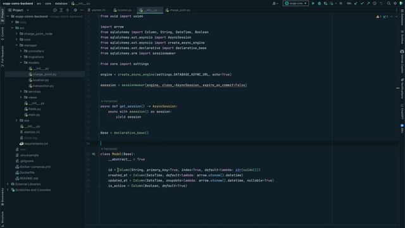Open the Commit tool window stripe
Screen dimensions: 405x228
coord(3,34)
